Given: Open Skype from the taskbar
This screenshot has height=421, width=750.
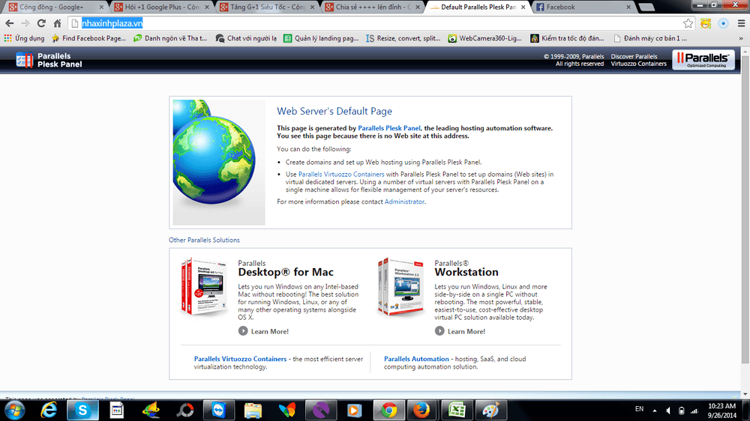Looking at the screenshot, I should [x=82, y=411].
